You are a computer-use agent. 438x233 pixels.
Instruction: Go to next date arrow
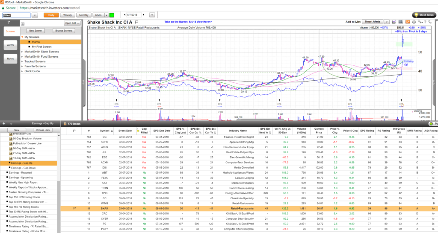pos(144,15)
